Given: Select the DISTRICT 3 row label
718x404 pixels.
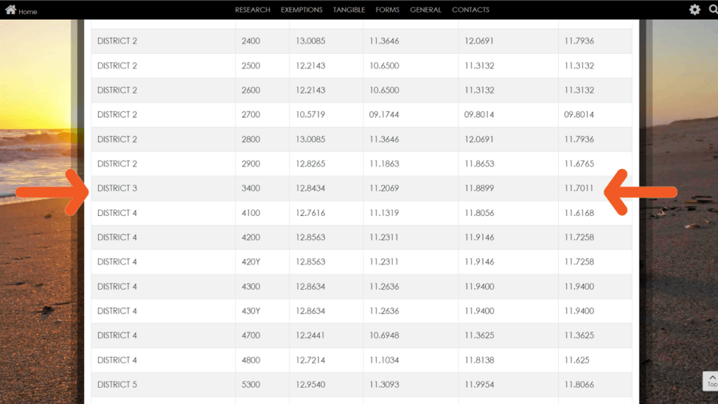Looking at the screenshot, I should click(117, 188).
